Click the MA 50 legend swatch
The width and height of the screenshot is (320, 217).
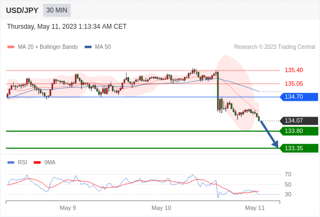click(88, 47)
